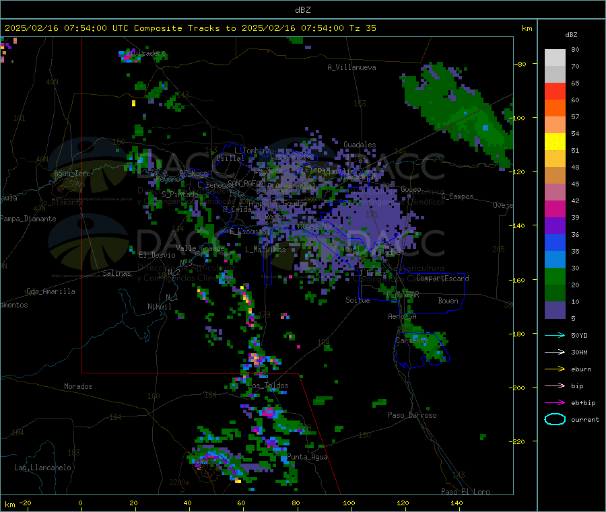Click the 'Nihuil' place label
606x512 pixels.
click(159, 307)
